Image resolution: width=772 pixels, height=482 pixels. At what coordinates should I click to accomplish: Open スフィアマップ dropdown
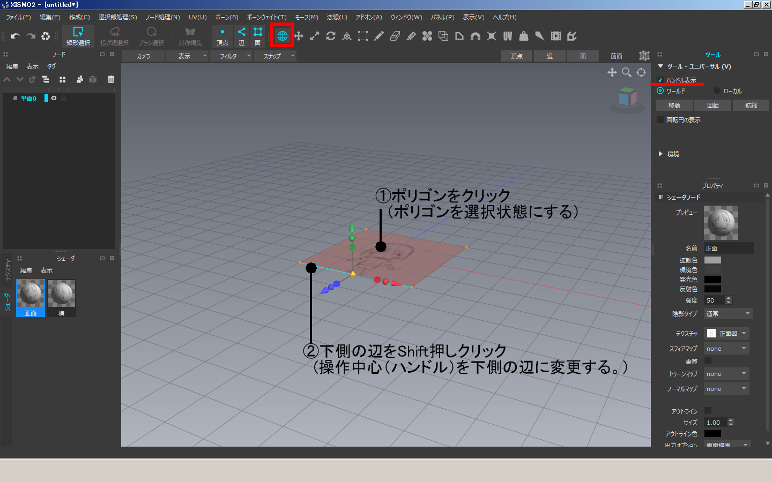click(726, 348)
